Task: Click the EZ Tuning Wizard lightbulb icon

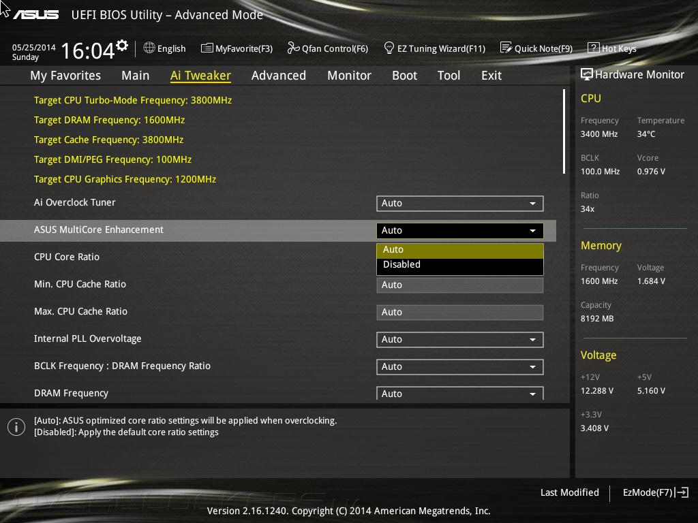Action: point(389,48)
